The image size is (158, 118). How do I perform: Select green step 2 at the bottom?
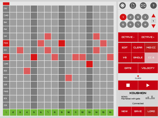13,112
